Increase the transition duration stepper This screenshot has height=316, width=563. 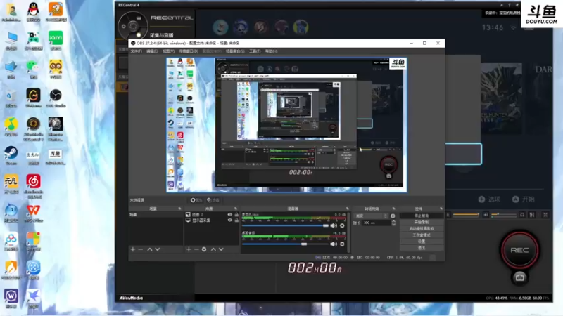[393, 221]
